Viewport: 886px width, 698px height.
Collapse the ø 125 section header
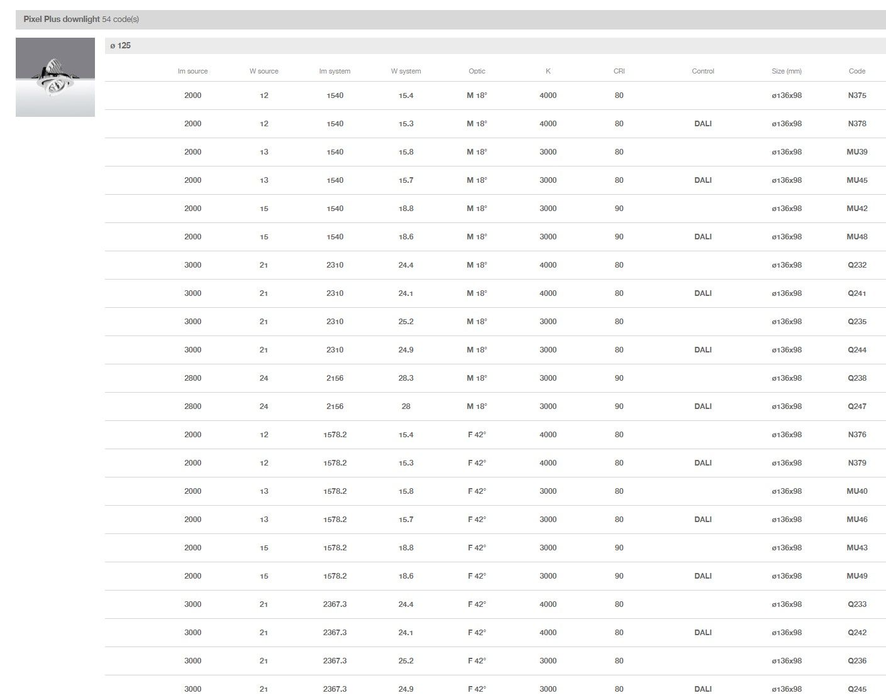(x=121, y=46)
